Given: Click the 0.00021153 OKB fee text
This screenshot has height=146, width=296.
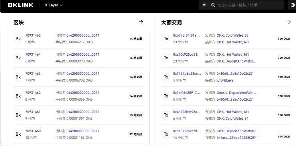Looking at the screenshot, I should [x=79, y=138].
